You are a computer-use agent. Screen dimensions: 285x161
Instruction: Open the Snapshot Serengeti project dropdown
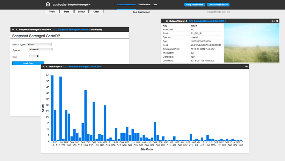point(79,5)
